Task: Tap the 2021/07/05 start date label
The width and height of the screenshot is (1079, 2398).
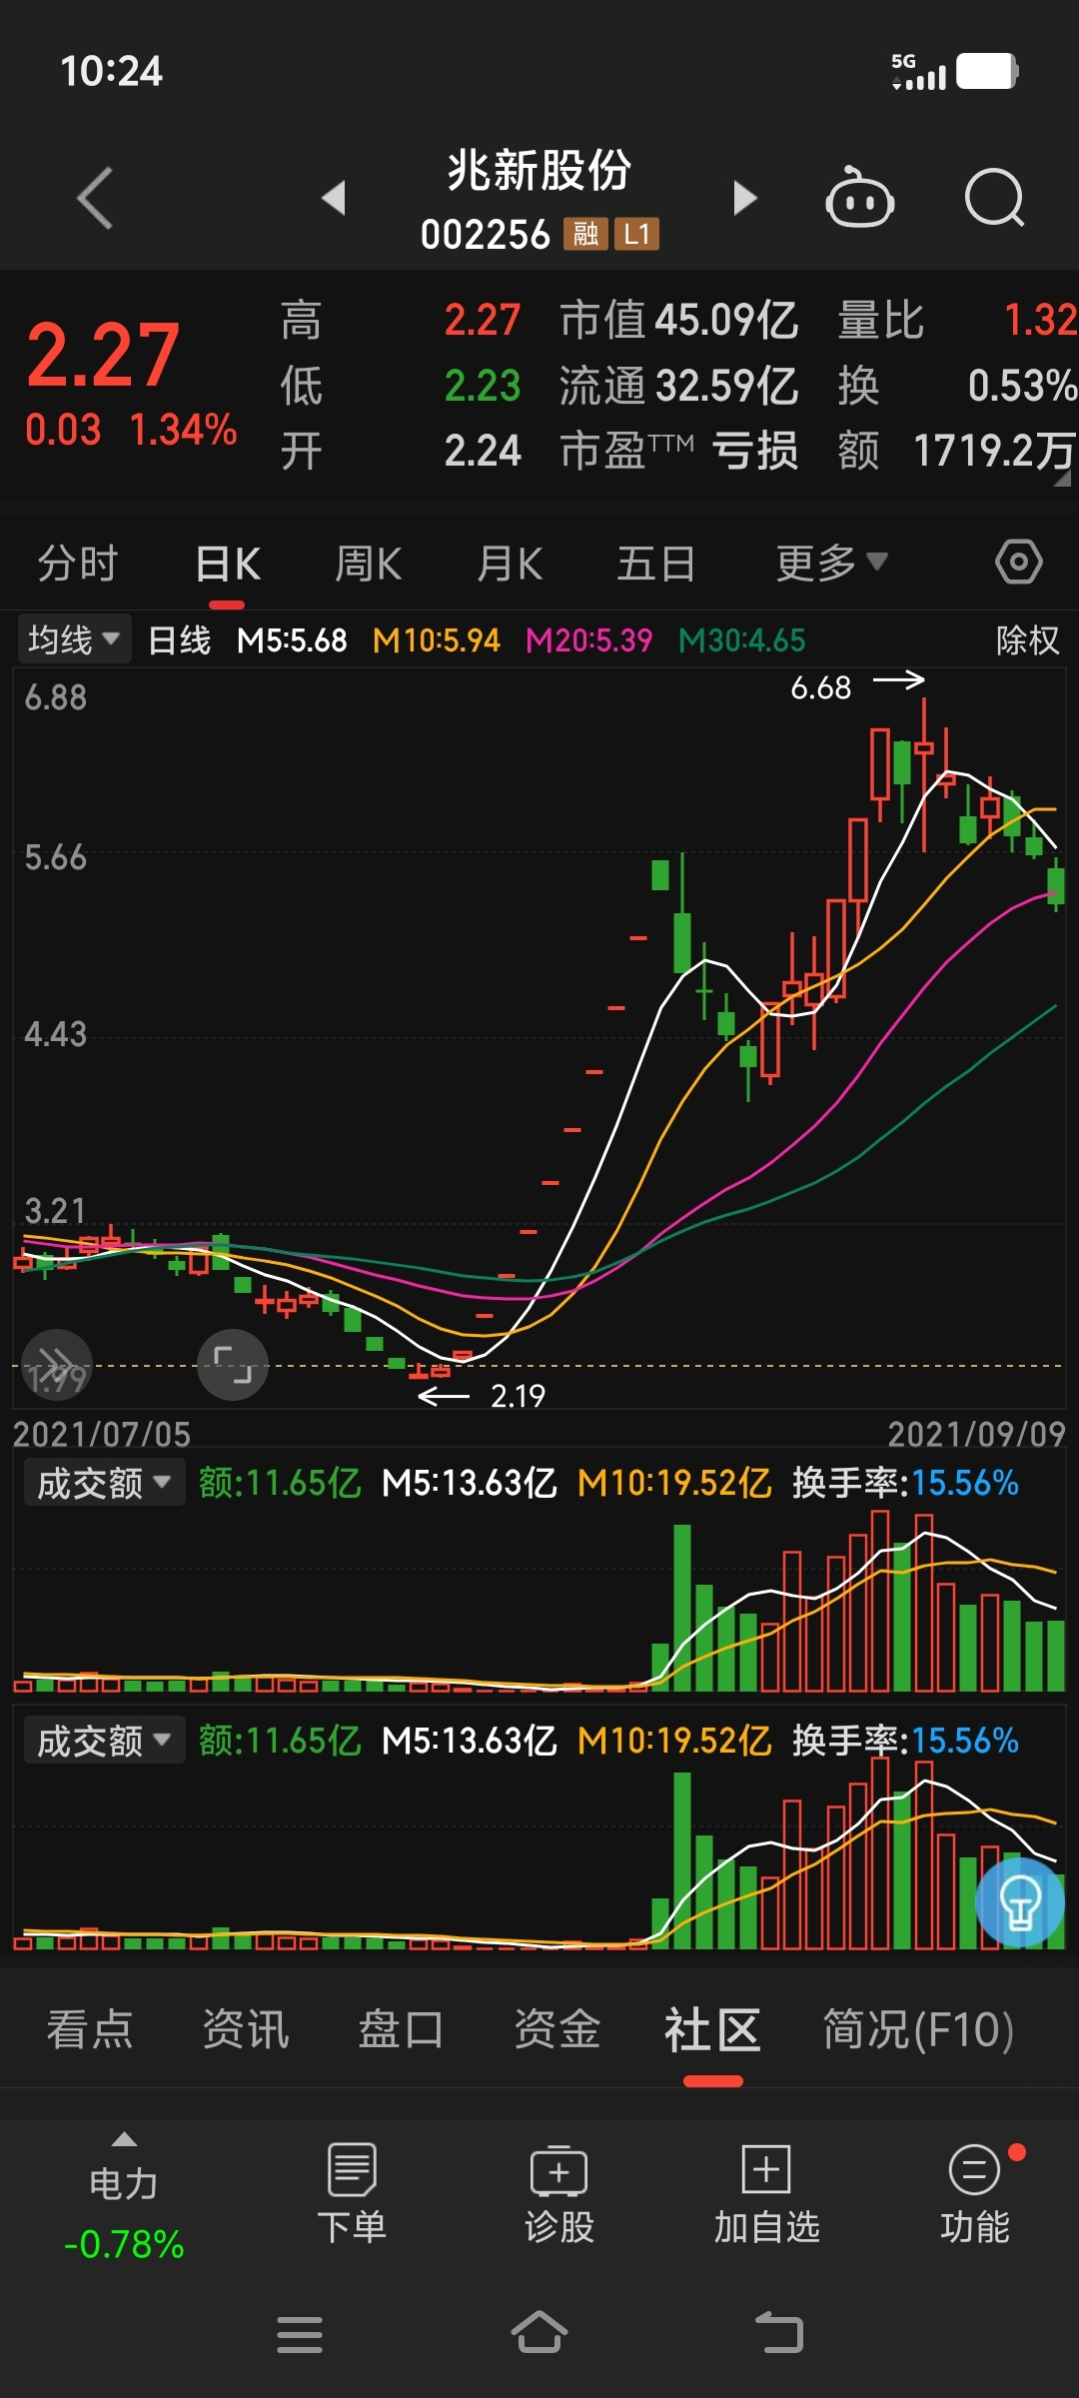Action: [102, 1434]
